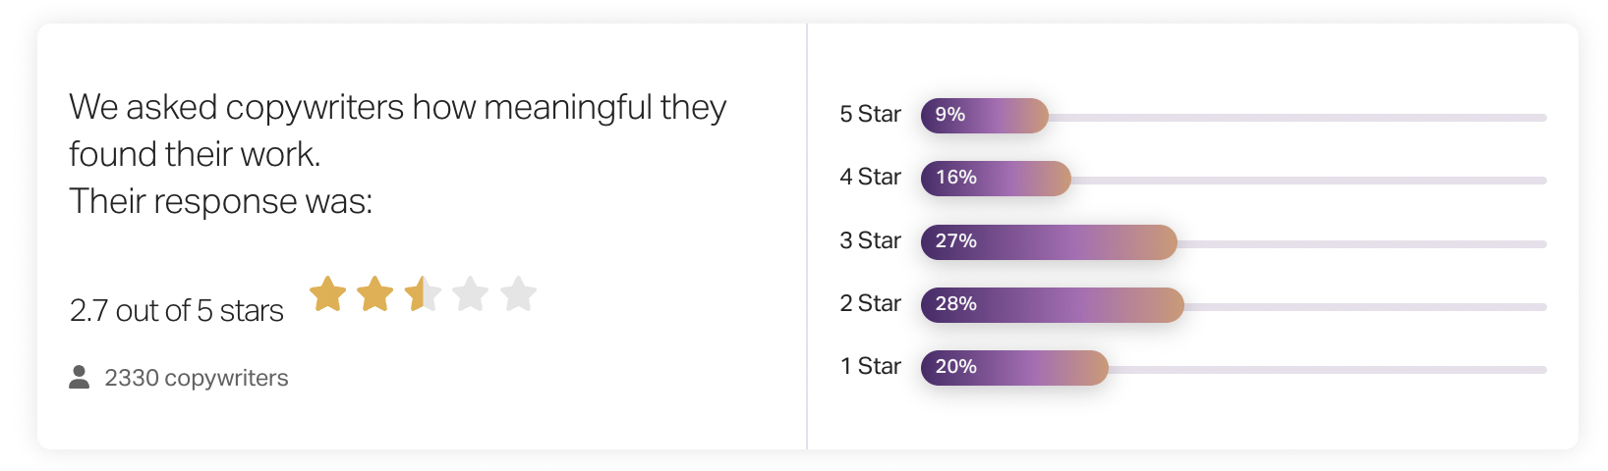Click the second gold rating star
The width and height of the screenshot is (1608, 471).
click(x=375, y=293)
